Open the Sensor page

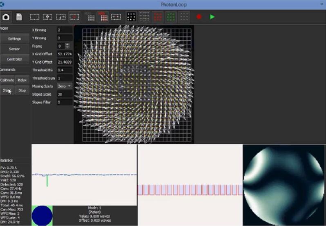tap(15, 49)
